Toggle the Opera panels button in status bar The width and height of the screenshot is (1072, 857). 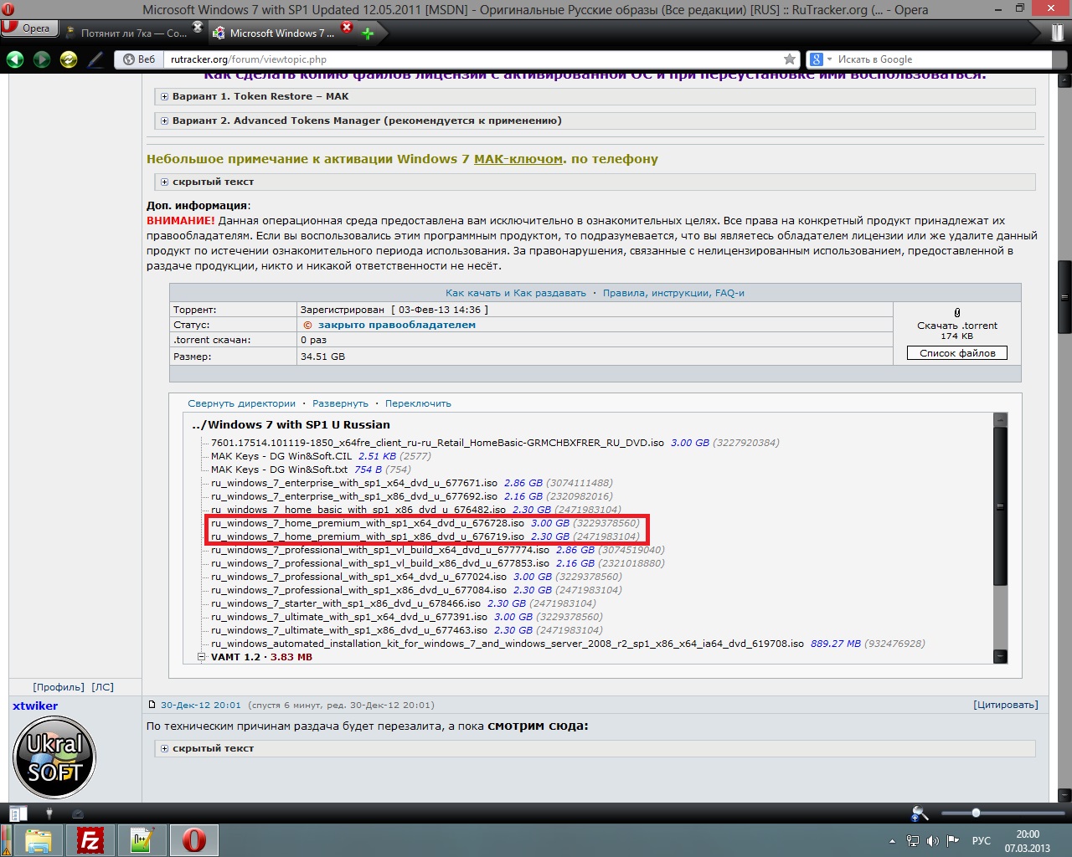(18, 813)
